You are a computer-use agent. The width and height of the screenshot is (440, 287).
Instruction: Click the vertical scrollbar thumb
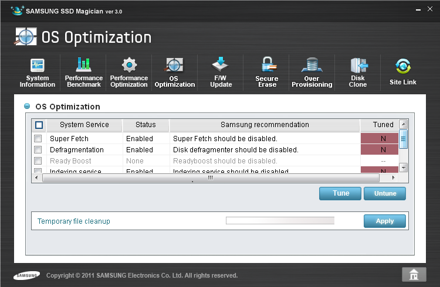coord(403,139)
